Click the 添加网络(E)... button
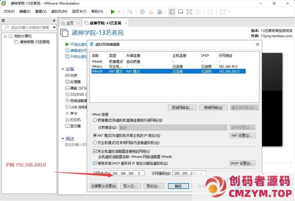This screenshot has height=201, width=295. [x=182, y=108]
